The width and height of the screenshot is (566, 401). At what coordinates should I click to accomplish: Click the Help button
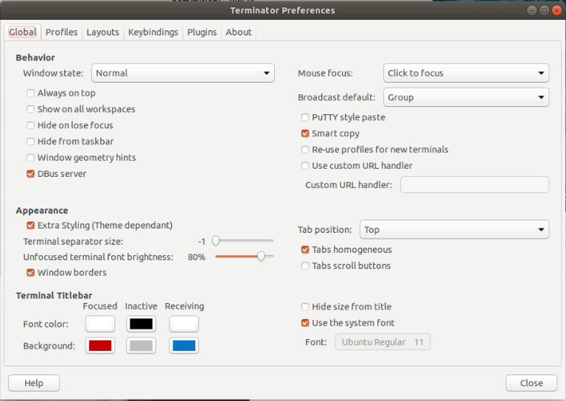[34, 383]
